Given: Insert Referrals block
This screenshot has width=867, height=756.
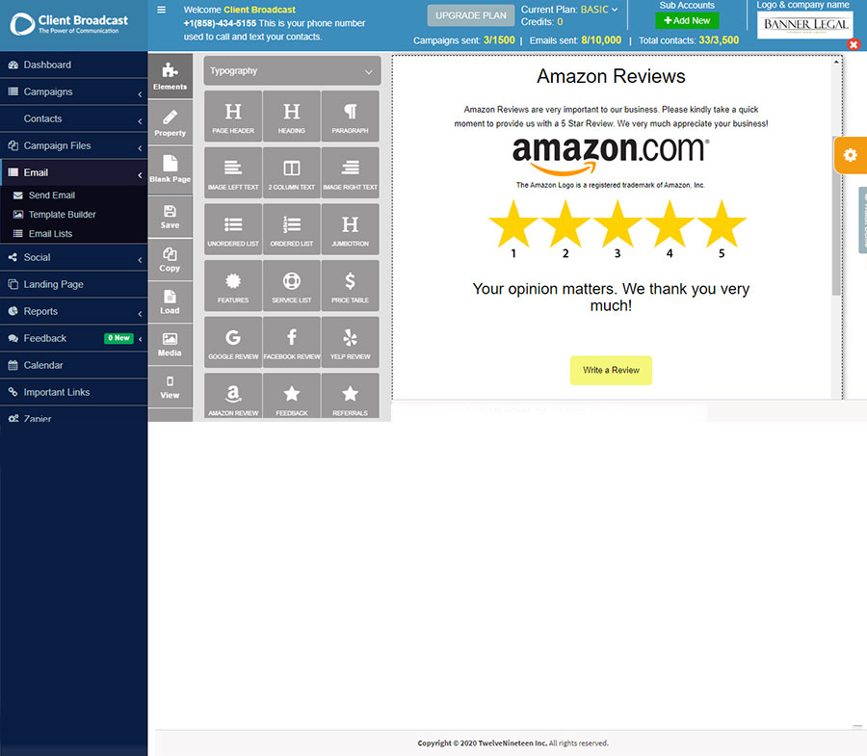Looking at the screenshot, I should pyautogui.click(x=350, y=396).
